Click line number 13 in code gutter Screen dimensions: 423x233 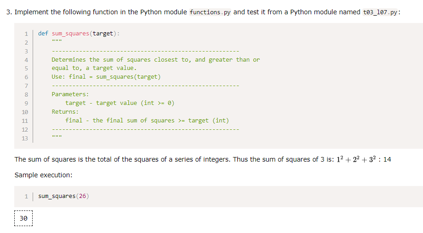click(x=25, y=139)
